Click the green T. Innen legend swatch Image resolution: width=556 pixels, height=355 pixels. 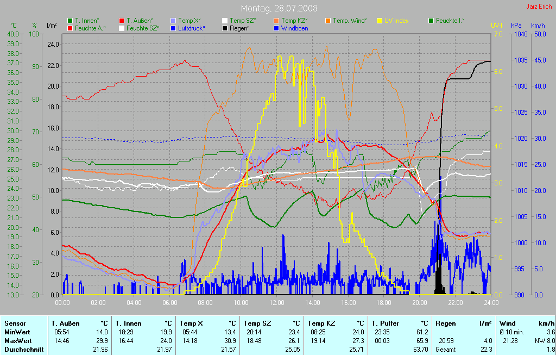[70, 21]
